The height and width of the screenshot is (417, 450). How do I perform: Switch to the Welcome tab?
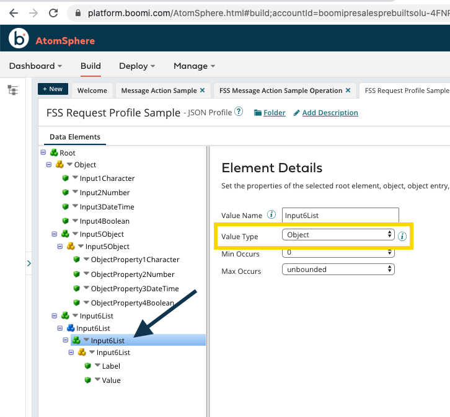pyautogui.click(x=92, y=90)
